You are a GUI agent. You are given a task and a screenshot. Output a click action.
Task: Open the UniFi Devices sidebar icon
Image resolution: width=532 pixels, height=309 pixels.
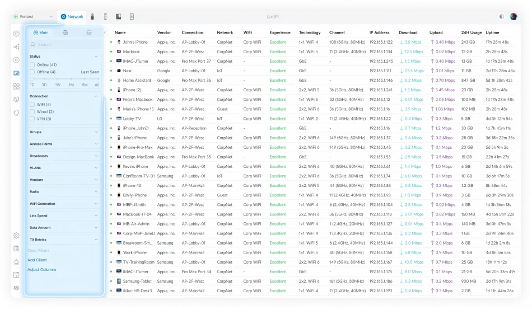[16, 60]
